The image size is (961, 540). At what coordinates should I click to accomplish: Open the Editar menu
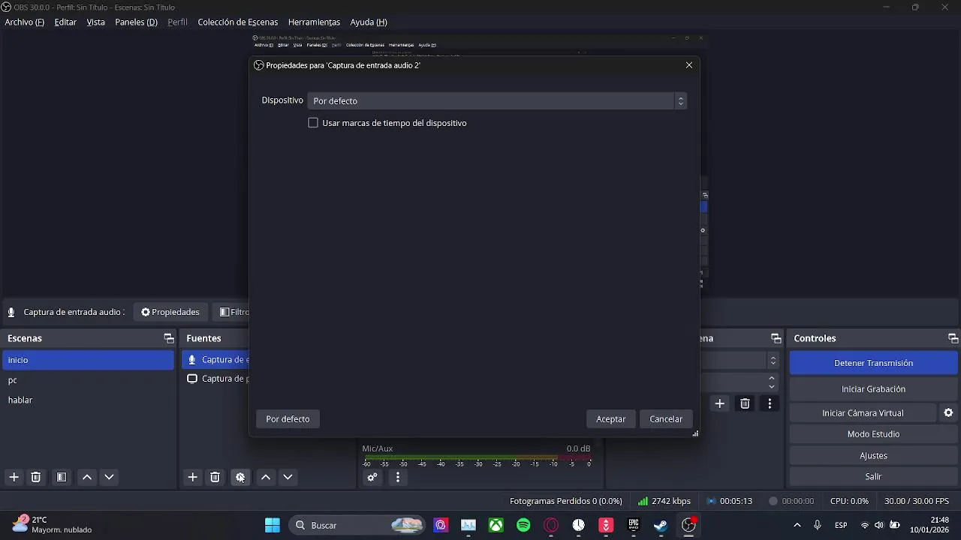65,22
